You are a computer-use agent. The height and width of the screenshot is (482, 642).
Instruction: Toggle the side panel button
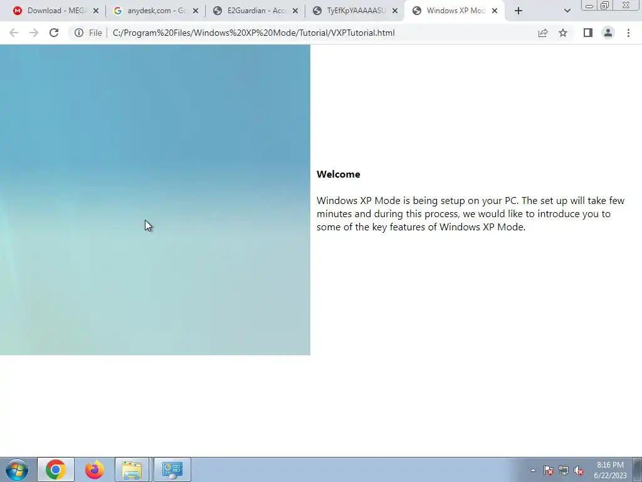click(588, 33)
